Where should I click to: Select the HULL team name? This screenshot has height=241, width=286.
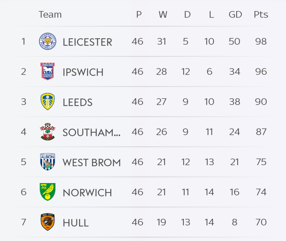point(76,222)
